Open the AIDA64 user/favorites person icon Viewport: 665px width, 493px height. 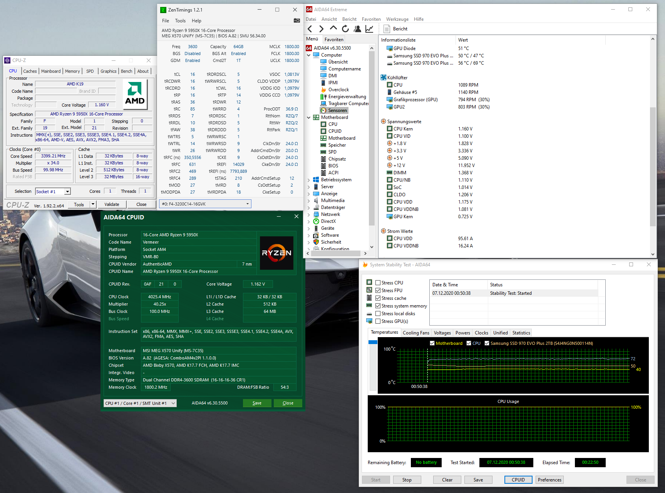click(x=357, y=29)
